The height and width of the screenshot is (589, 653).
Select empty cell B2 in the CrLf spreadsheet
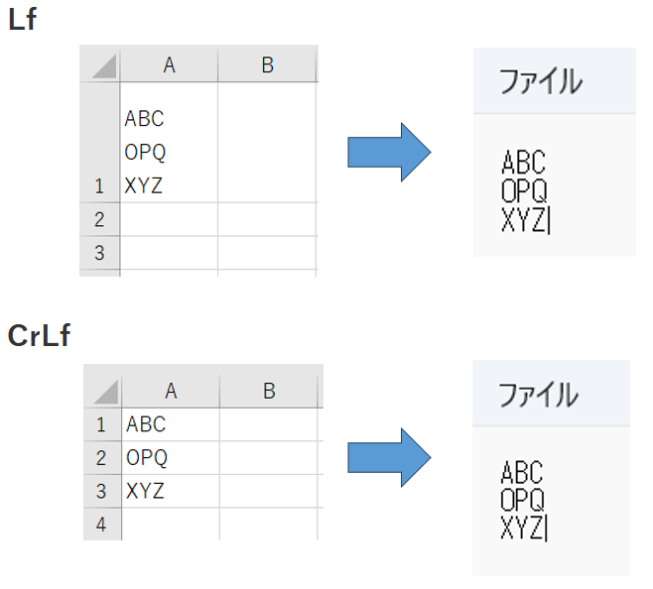point(269,457)
